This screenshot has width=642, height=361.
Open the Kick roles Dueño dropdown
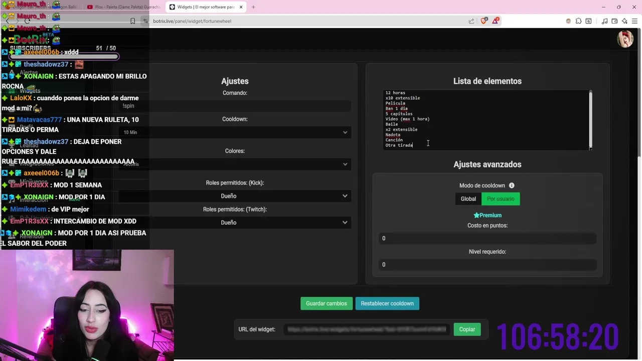235,196
